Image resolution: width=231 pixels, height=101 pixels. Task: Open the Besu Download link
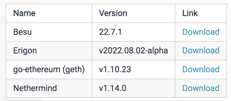pyautogui.click(x=201, y=32)
